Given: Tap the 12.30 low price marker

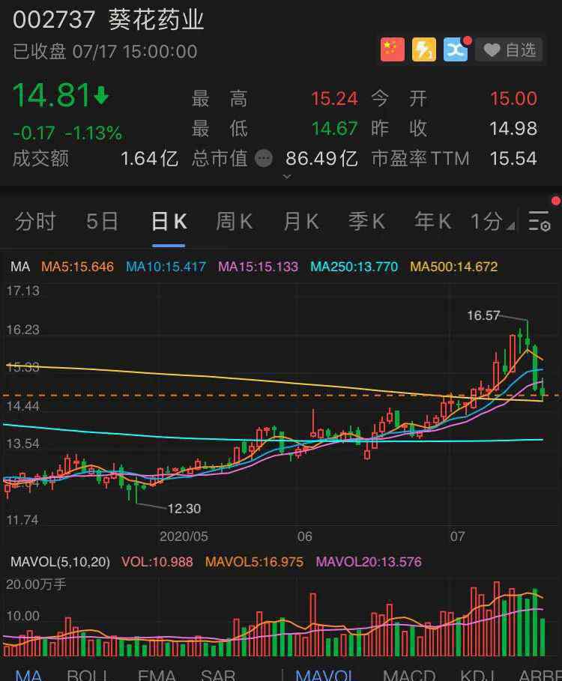Looking at the screenshot, I should coord(184,509).
